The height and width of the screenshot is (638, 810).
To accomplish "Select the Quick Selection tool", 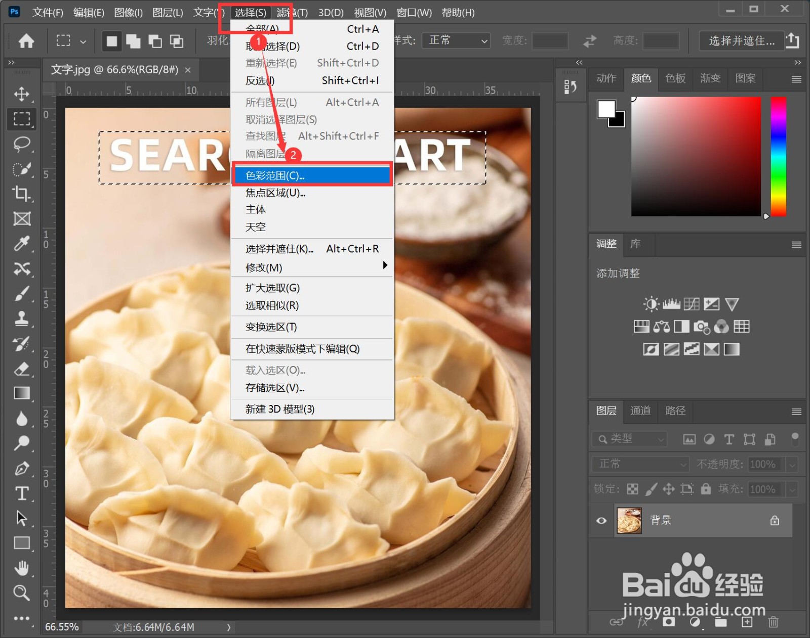I will [x=21, y=169].
